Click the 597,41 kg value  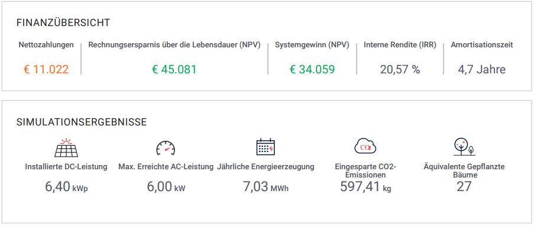(365, 187)
